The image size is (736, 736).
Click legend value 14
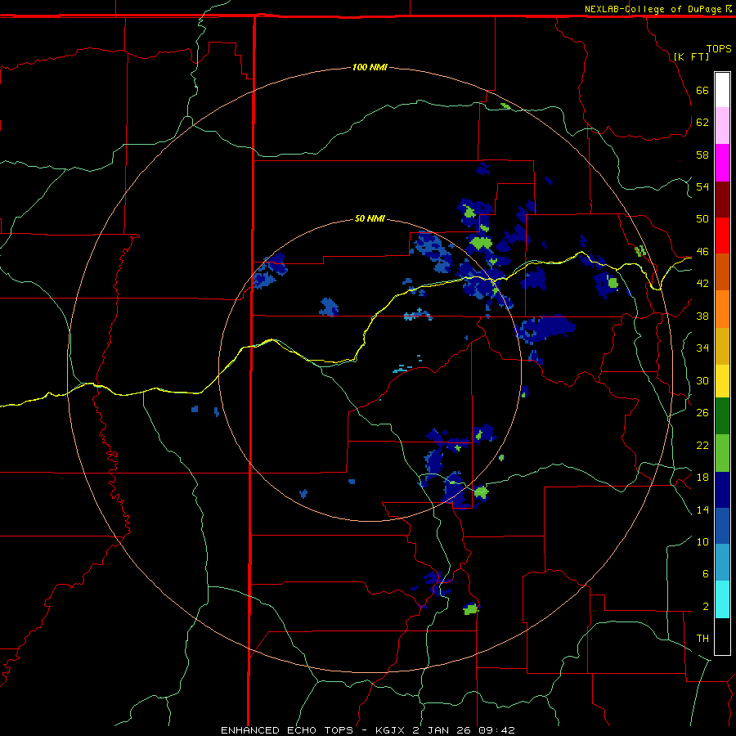[702, 509]
